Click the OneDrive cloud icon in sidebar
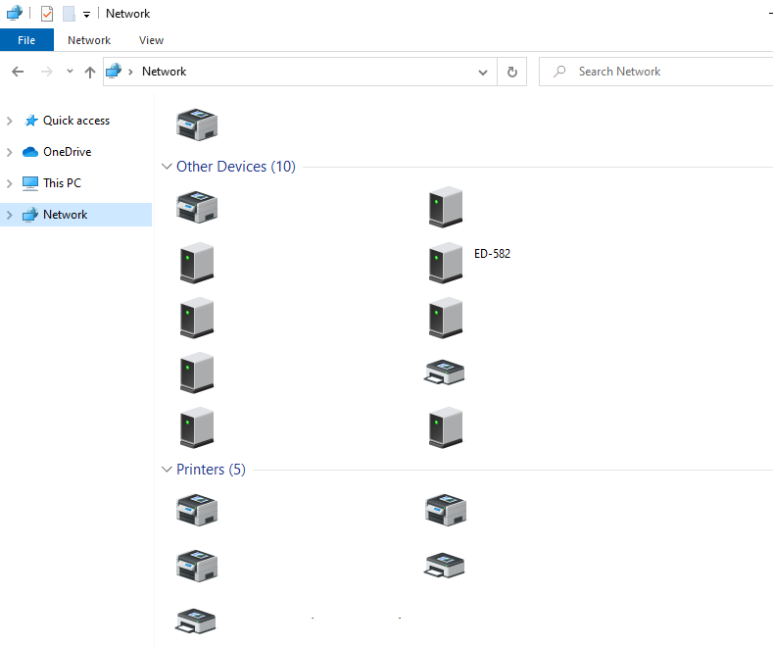Image resolution: width=773 pixels, height=648 pixels. click(x=29, y=152)
